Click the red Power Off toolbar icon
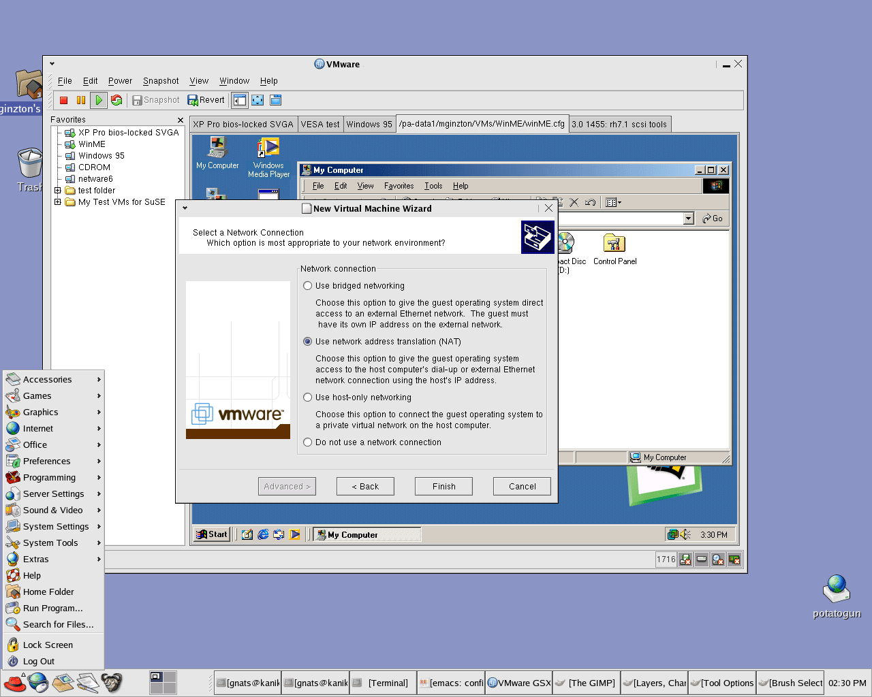The width and height of the screenshot is (872, 697). click(63, 100)
